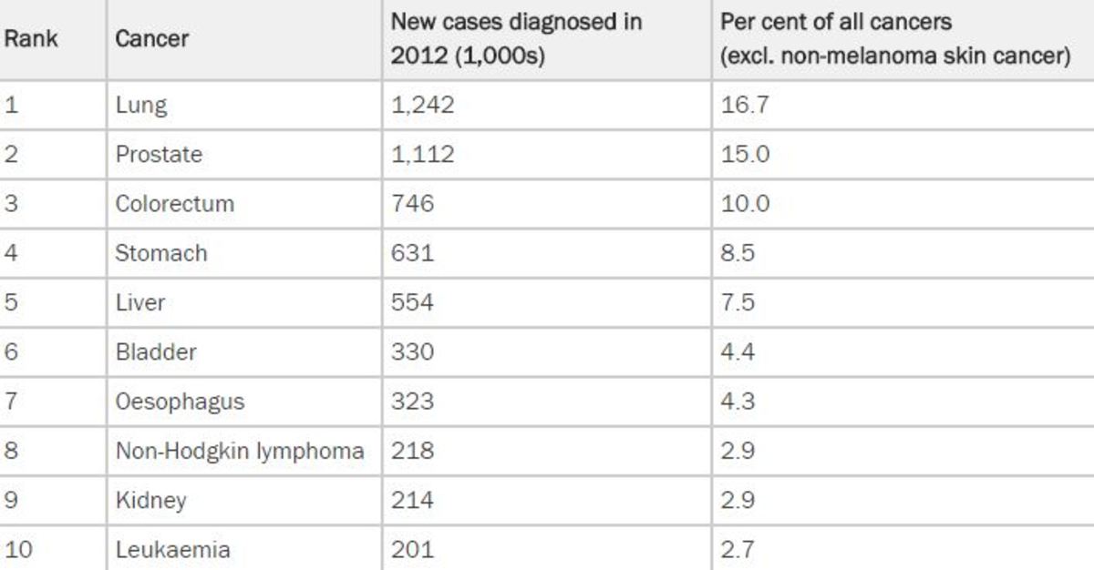
Task: Click the Rank column header
Action: click(x=31, y=39)
